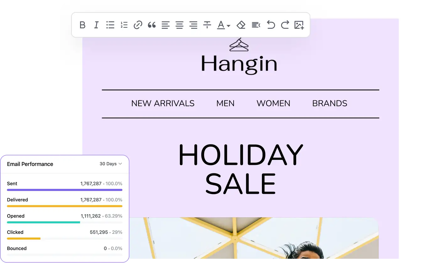Click the WOMEN nav link
422x263 pixels.
(273, 104)
